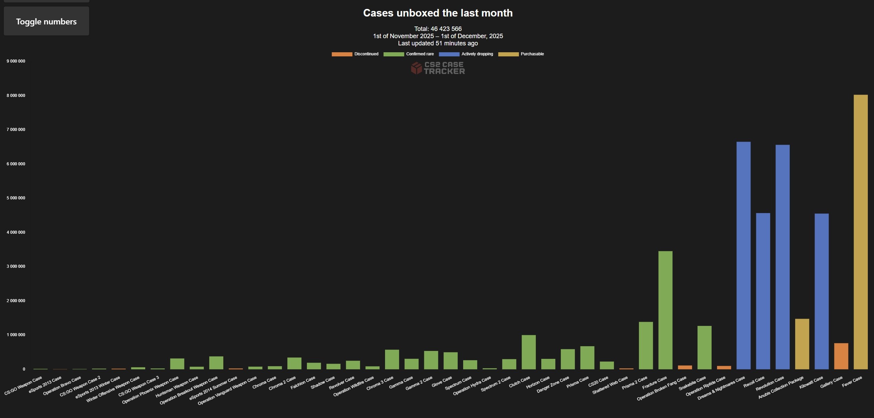Viewport: 874px width, 418px height.
Task: Click the Cases unboxed the last month title
Action: tap(438, 13)
